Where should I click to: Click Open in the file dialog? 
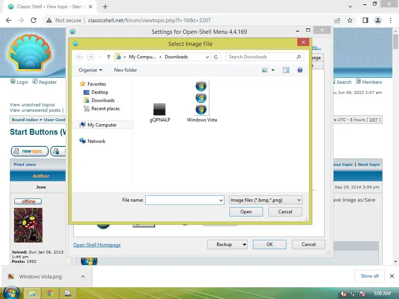(246, 212)
